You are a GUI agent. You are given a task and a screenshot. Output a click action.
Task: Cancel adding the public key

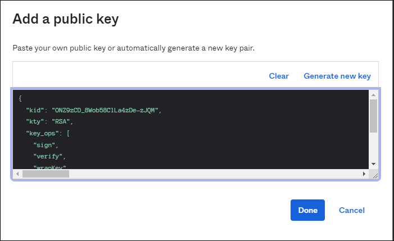(351, 210)
